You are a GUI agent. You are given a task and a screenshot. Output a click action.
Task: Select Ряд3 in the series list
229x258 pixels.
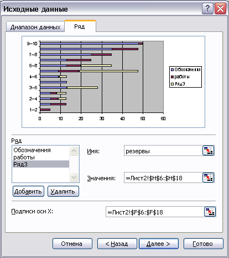pyautogui.click(x=41, y=164)
